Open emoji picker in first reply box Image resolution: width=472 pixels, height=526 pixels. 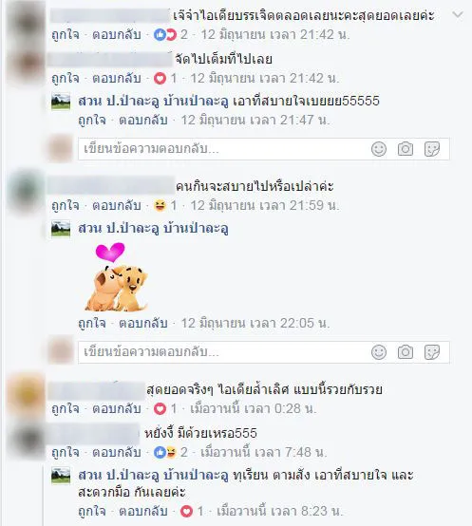379,149
